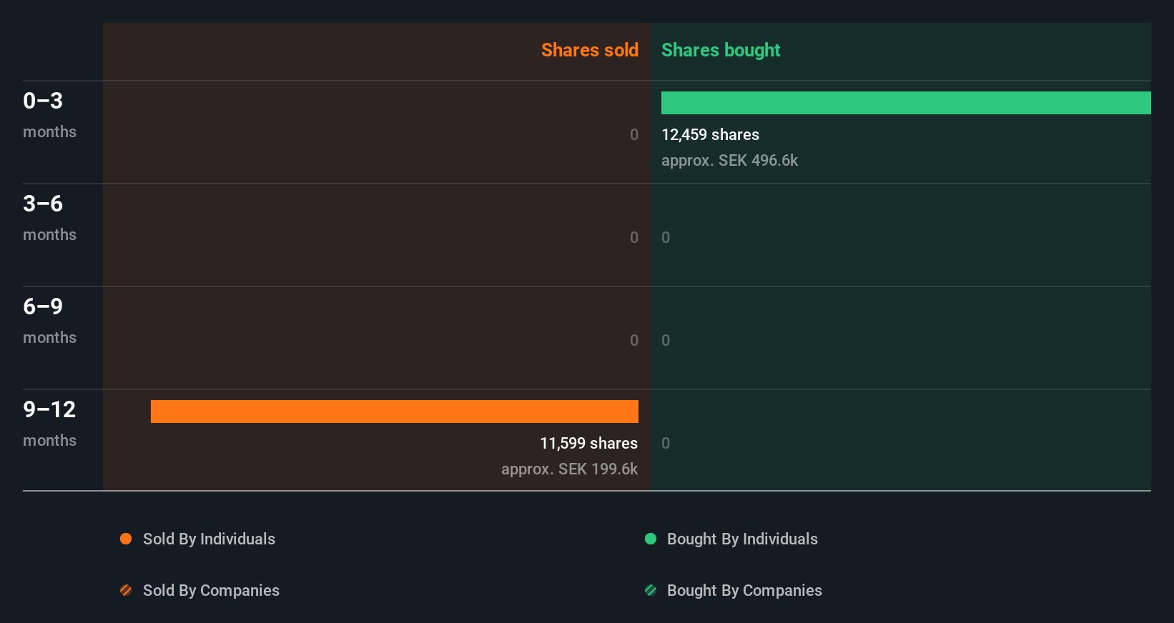Viewport: 1174px width, 623px height.
Task: Click the striped Bought By Companies legend icon
Action: [x=651, y=590]
